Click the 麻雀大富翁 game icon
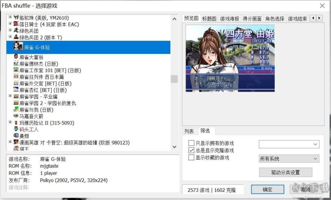The image size is (331, 200). click(16, 57)
